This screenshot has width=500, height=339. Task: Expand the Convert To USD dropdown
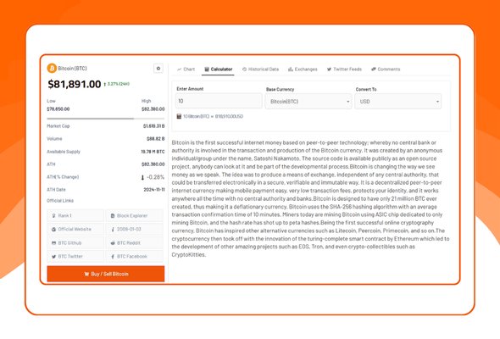(x=398, y=102)
